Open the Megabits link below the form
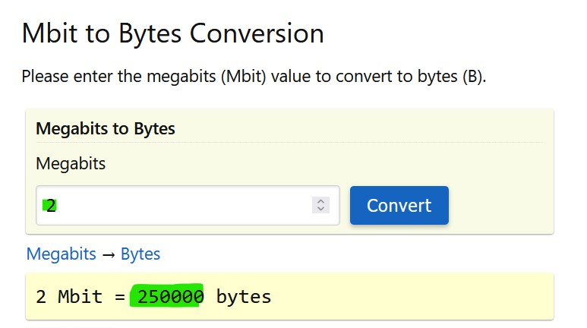Viewport: 587px width, 328px height. click(x=61, y=254)
